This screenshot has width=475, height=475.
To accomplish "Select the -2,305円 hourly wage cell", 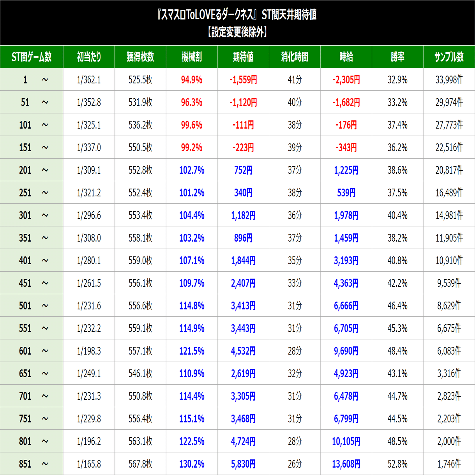I will click(x=346, y=80).
